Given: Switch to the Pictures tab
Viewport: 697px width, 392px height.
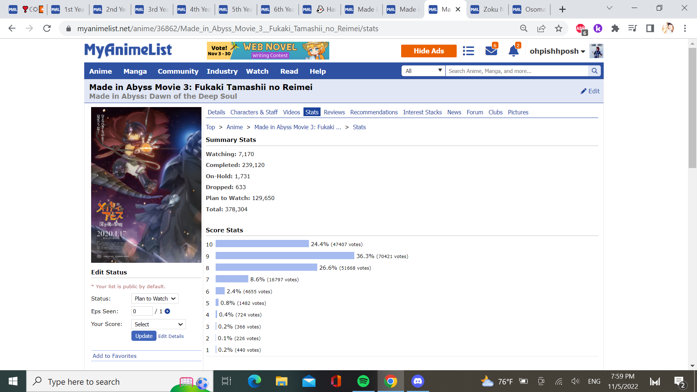Looking at the screenshot, I should [x=518, y=112].
